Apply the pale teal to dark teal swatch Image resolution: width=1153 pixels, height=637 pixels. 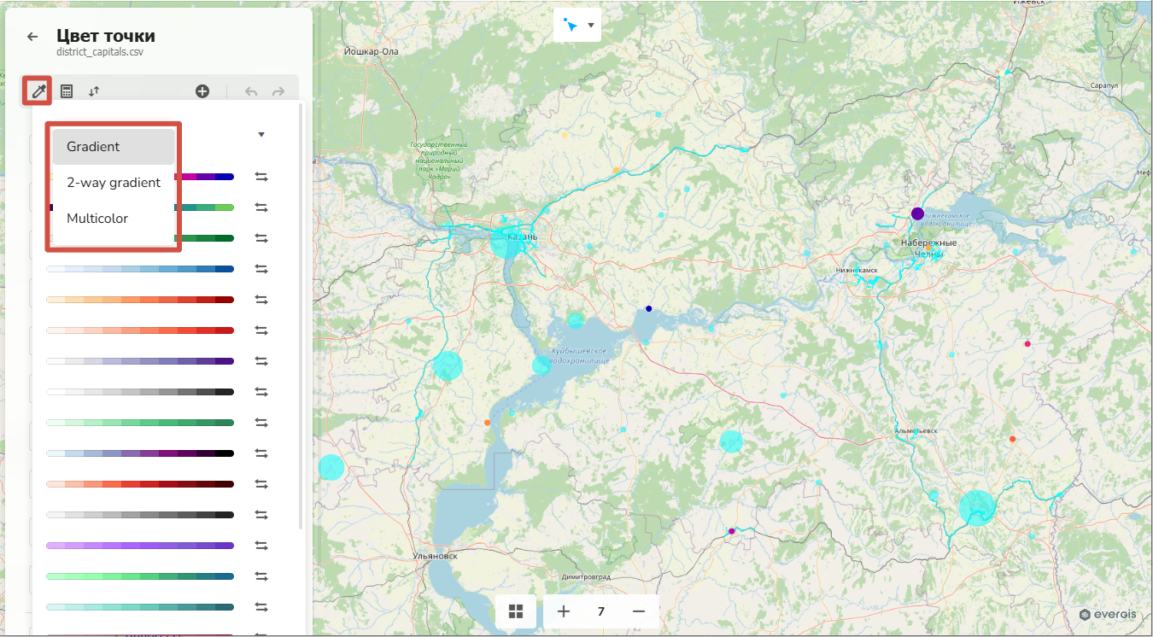tap(140, 607)
